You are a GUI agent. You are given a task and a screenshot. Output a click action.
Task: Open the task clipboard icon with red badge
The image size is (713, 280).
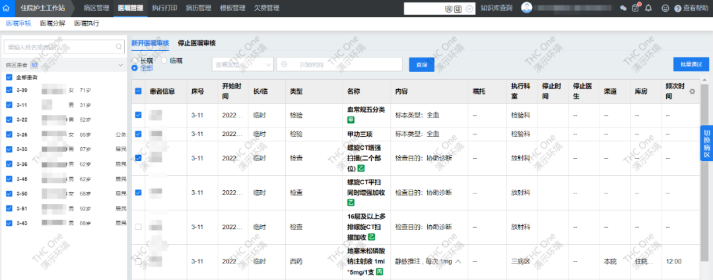635,8
